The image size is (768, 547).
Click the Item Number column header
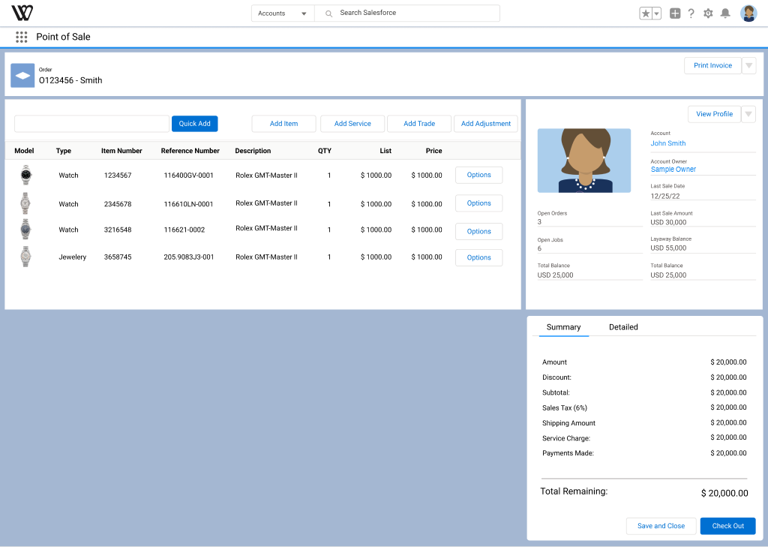coord(121,151)
